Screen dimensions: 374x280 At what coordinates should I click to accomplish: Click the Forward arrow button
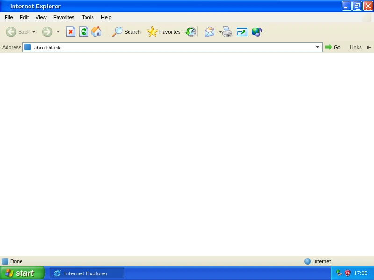coord(47,32)
